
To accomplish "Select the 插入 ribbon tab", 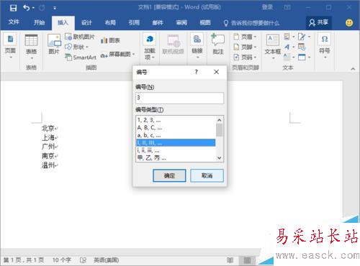I will click(x=63, y=22).
